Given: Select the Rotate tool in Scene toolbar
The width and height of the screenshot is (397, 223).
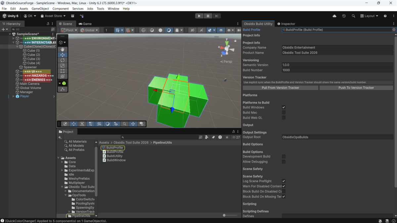Looking at the screenshot, I should pos(63,60).
